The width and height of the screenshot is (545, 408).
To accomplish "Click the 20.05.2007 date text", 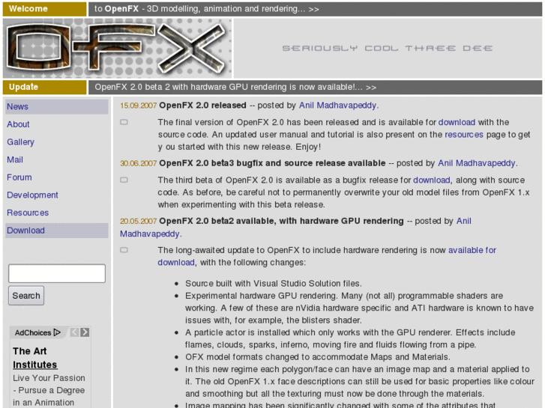I will (x=139, y=221).
